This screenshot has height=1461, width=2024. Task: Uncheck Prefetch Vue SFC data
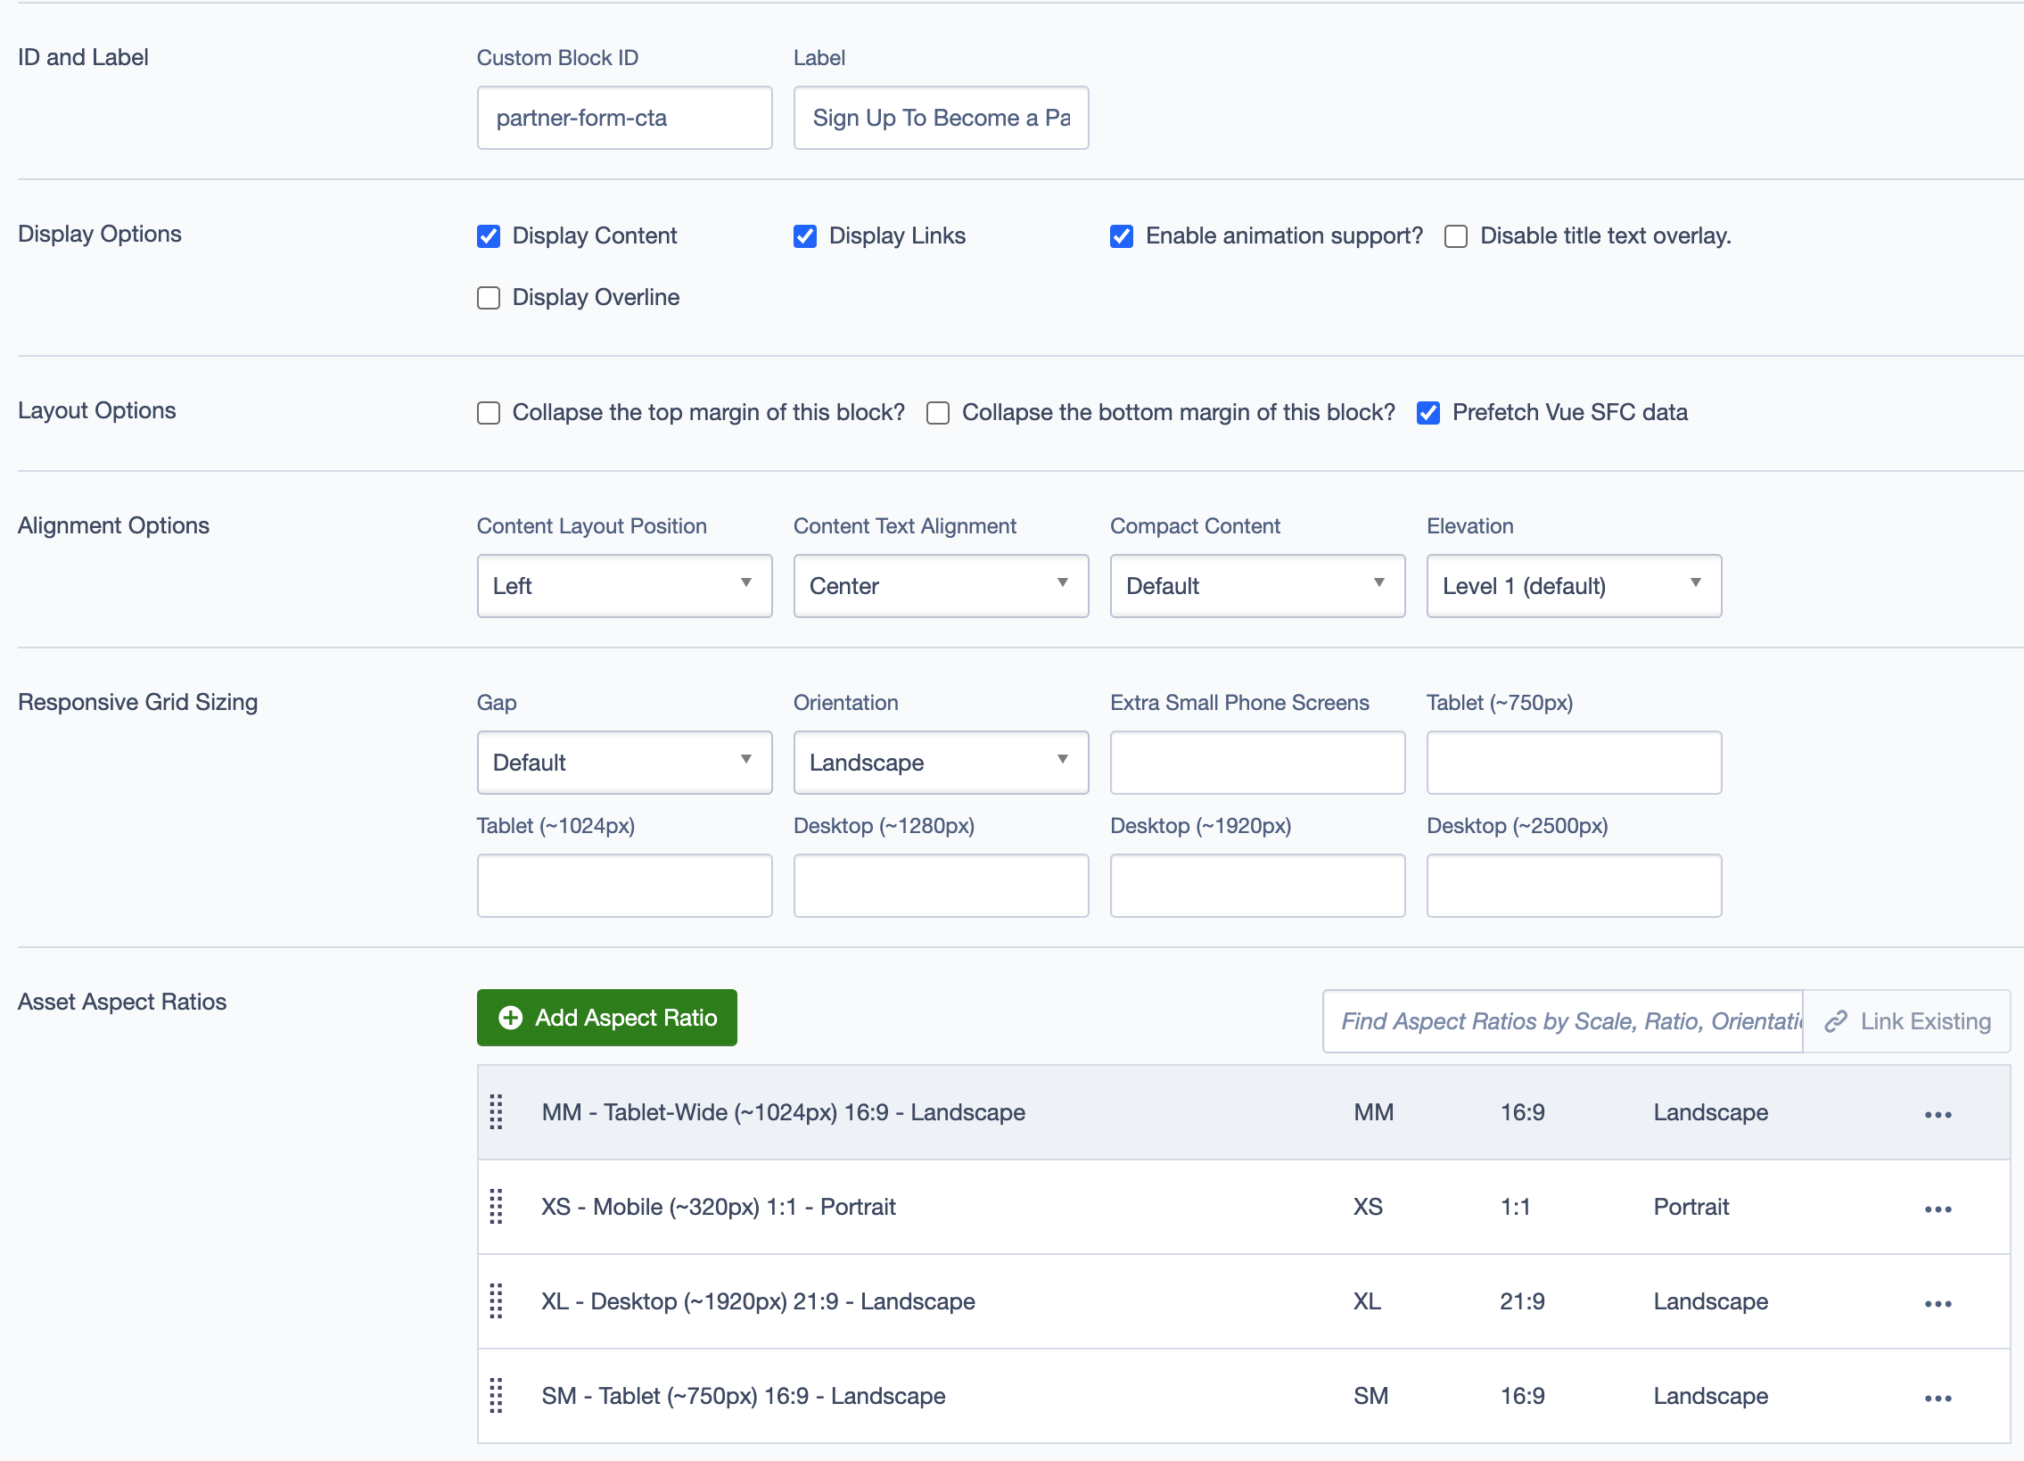(1427, 413)
